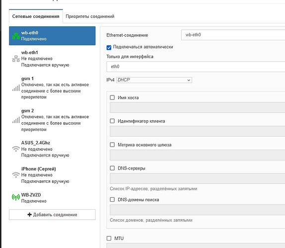Viewport: 285px width, 248px height.
Task: Enable the Имя хоста checkbox
Action: [x=112, y=97]
